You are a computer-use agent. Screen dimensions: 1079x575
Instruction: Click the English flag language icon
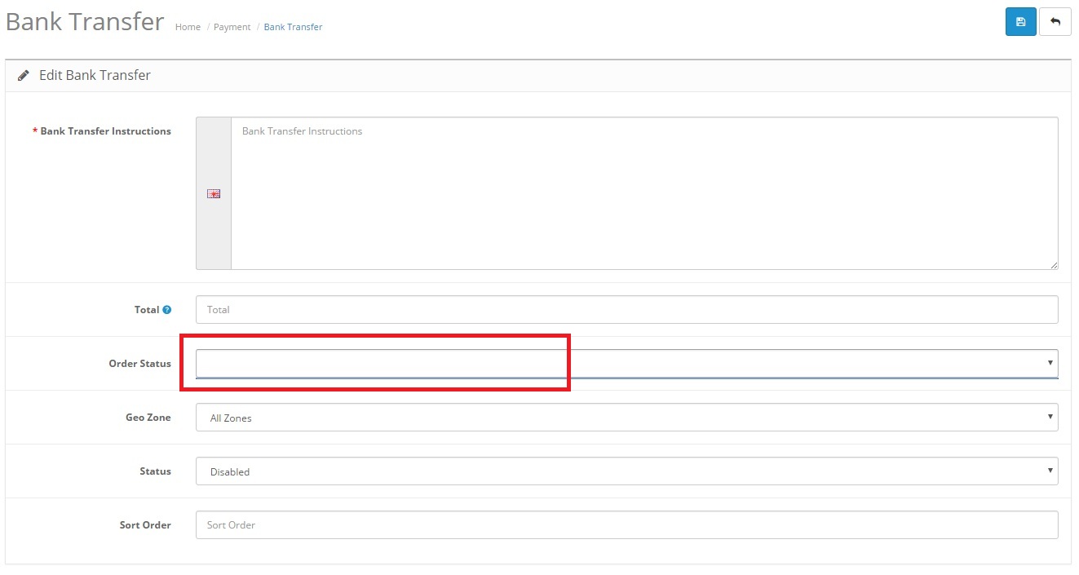pos(214,193)
